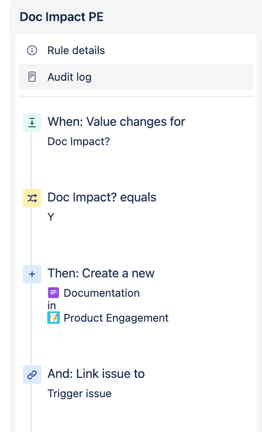Open the Audit log
This screenshot has height=432, width=262.
coord(136,77)
